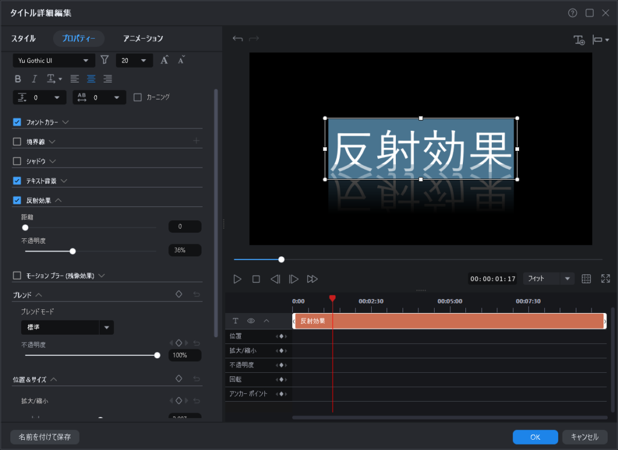
Task: Open the Yu Gothic UI font dropdown
Action: (x=54, y=60)
